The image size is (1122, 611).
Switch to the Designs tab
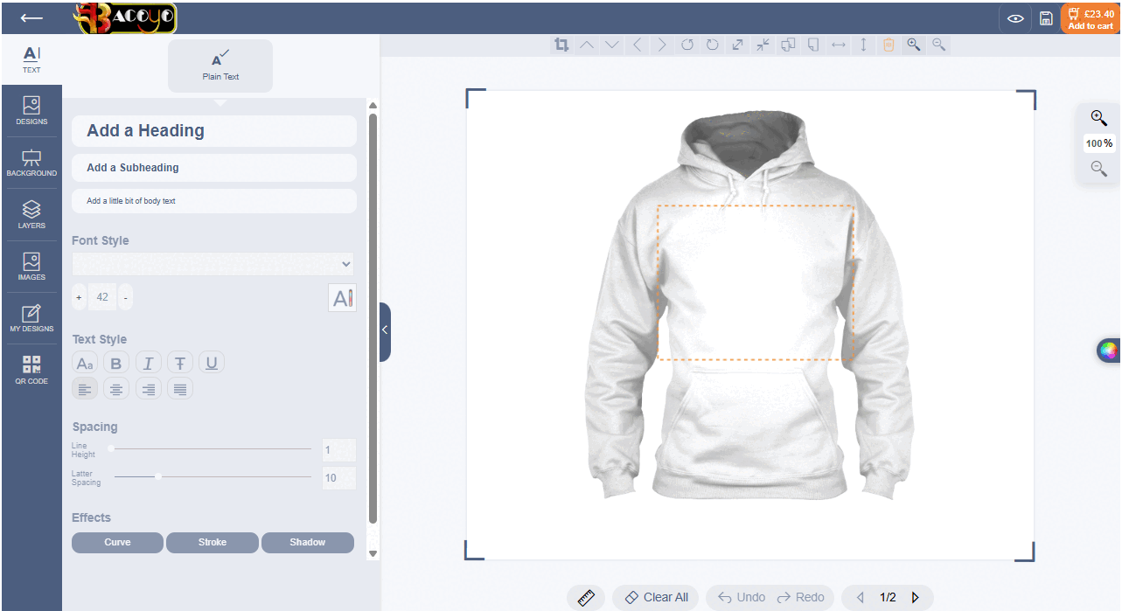31,111
